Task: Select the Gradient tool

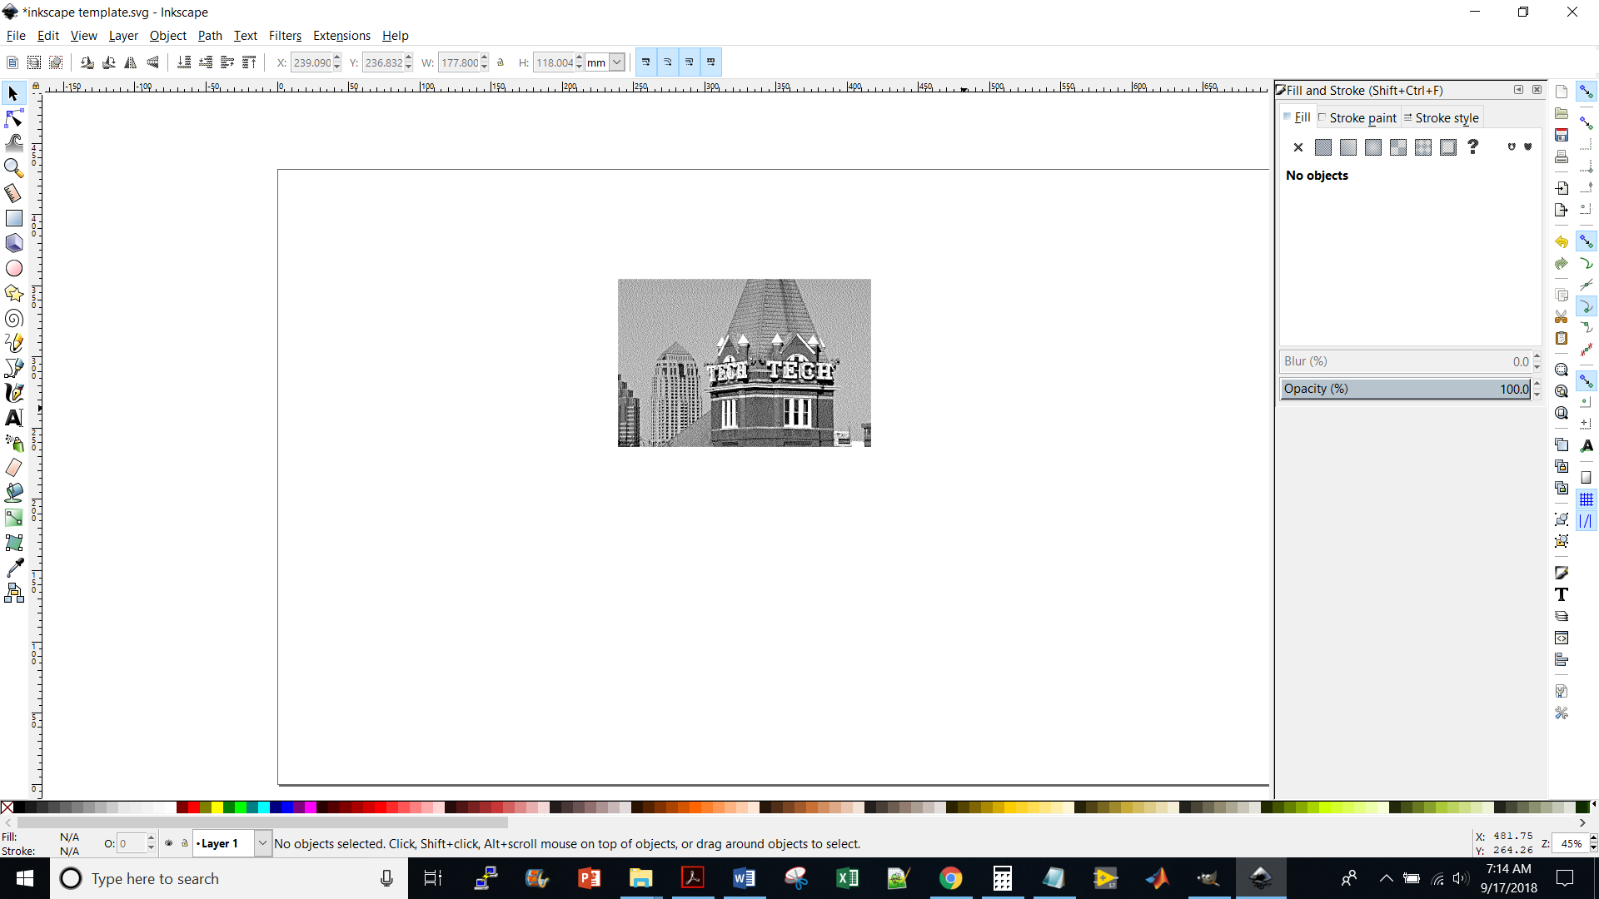Action: point(13,518)
